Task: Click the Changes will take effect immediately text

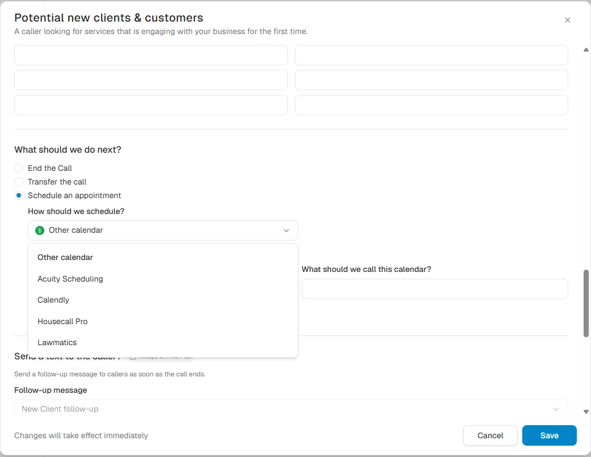Action: [x=81, y=435]
